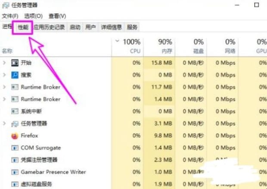Screen dimensions: 267x189
Task: Select the 虚拟磁盘服务 process icon
Action: tap(15, 184)
